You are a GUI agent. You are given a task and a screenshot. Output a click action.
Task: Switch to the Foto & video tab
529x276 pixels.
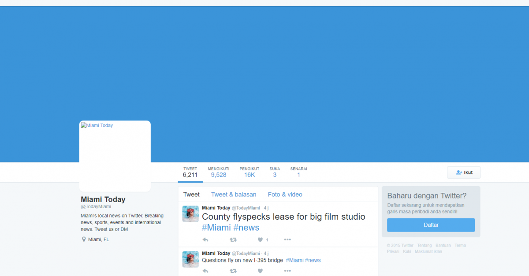coord(285,195)
